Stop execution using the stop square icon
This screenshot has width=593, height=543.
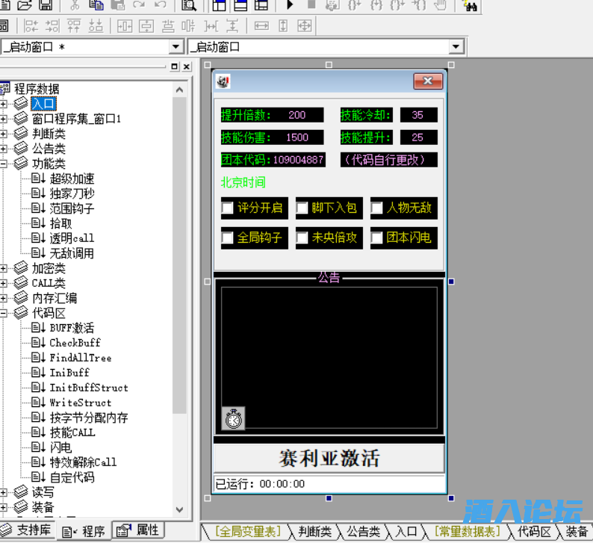[311, 5]
